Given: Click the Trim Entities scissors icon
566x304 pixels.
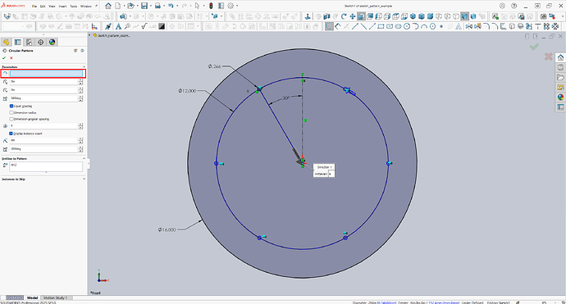Looking at the screenshot, I should [529, 26].
